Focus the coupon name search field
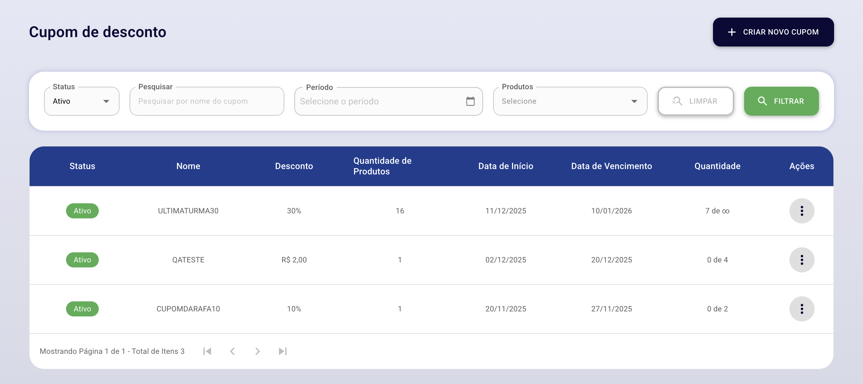 (x=207, y=101)
